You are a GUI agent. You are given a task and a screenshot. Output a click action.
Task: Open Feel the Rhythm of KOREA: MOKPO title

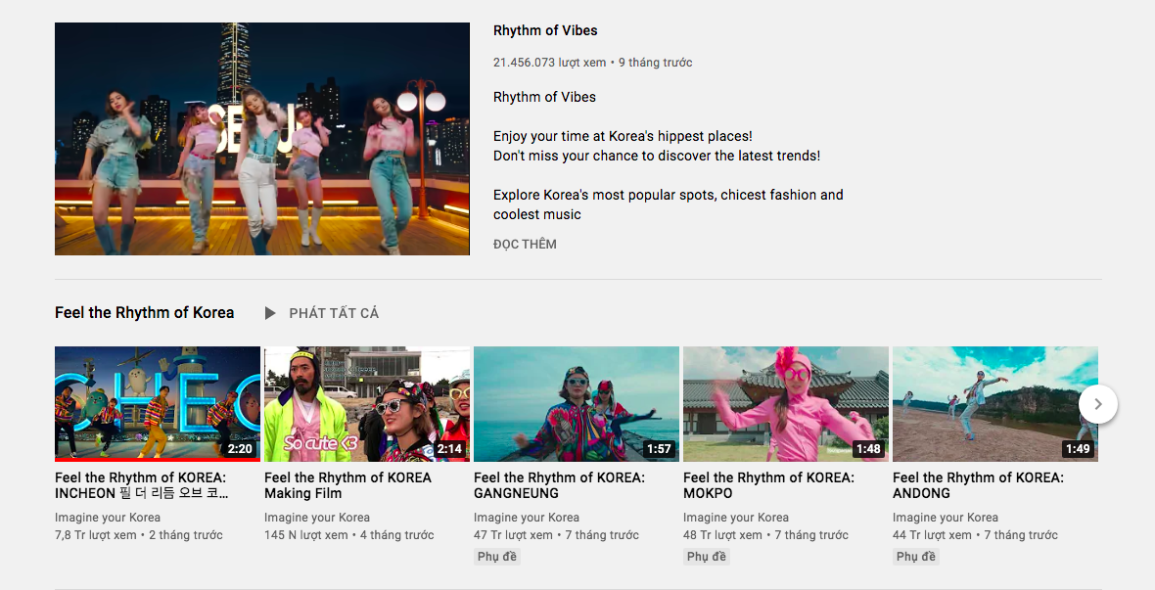(768, 485)
